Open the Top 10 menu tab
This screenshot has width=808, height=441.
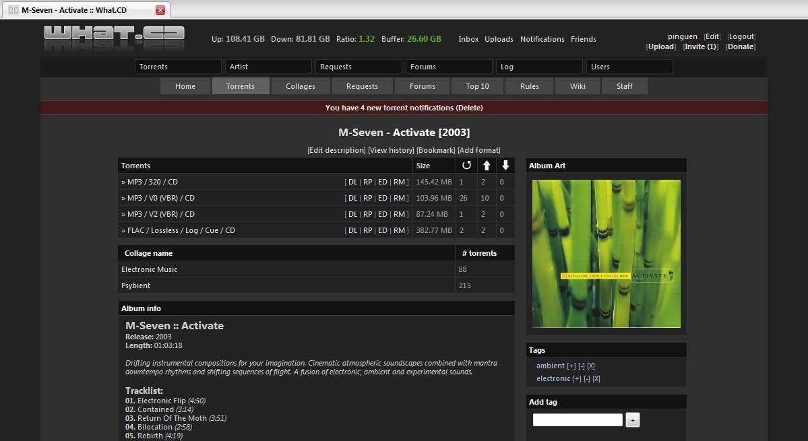[477, 86]
